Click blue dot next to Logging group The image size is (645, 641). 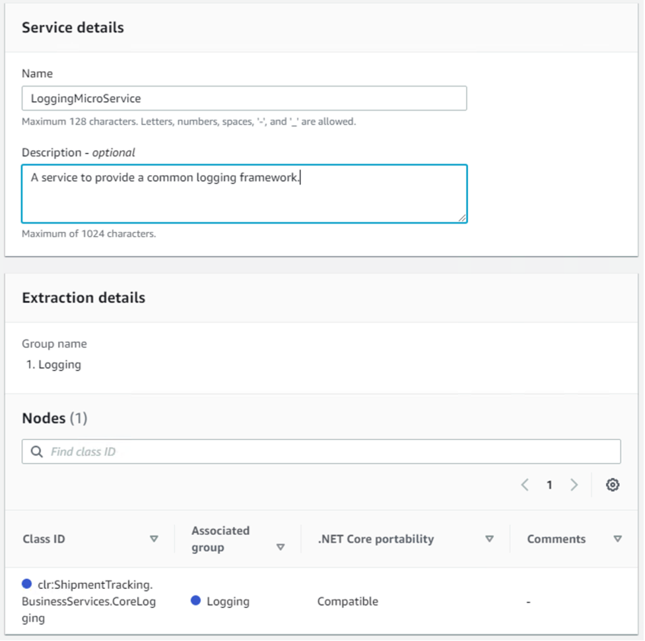pyautogui.click(x=195, y=601)
